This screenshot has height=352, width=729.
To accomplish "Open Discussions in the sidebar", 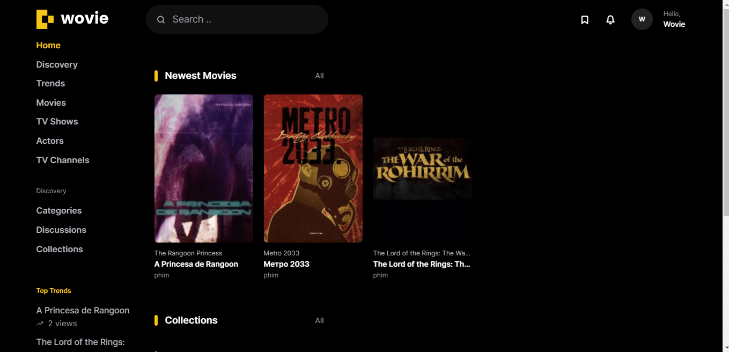I will (61, 230).
